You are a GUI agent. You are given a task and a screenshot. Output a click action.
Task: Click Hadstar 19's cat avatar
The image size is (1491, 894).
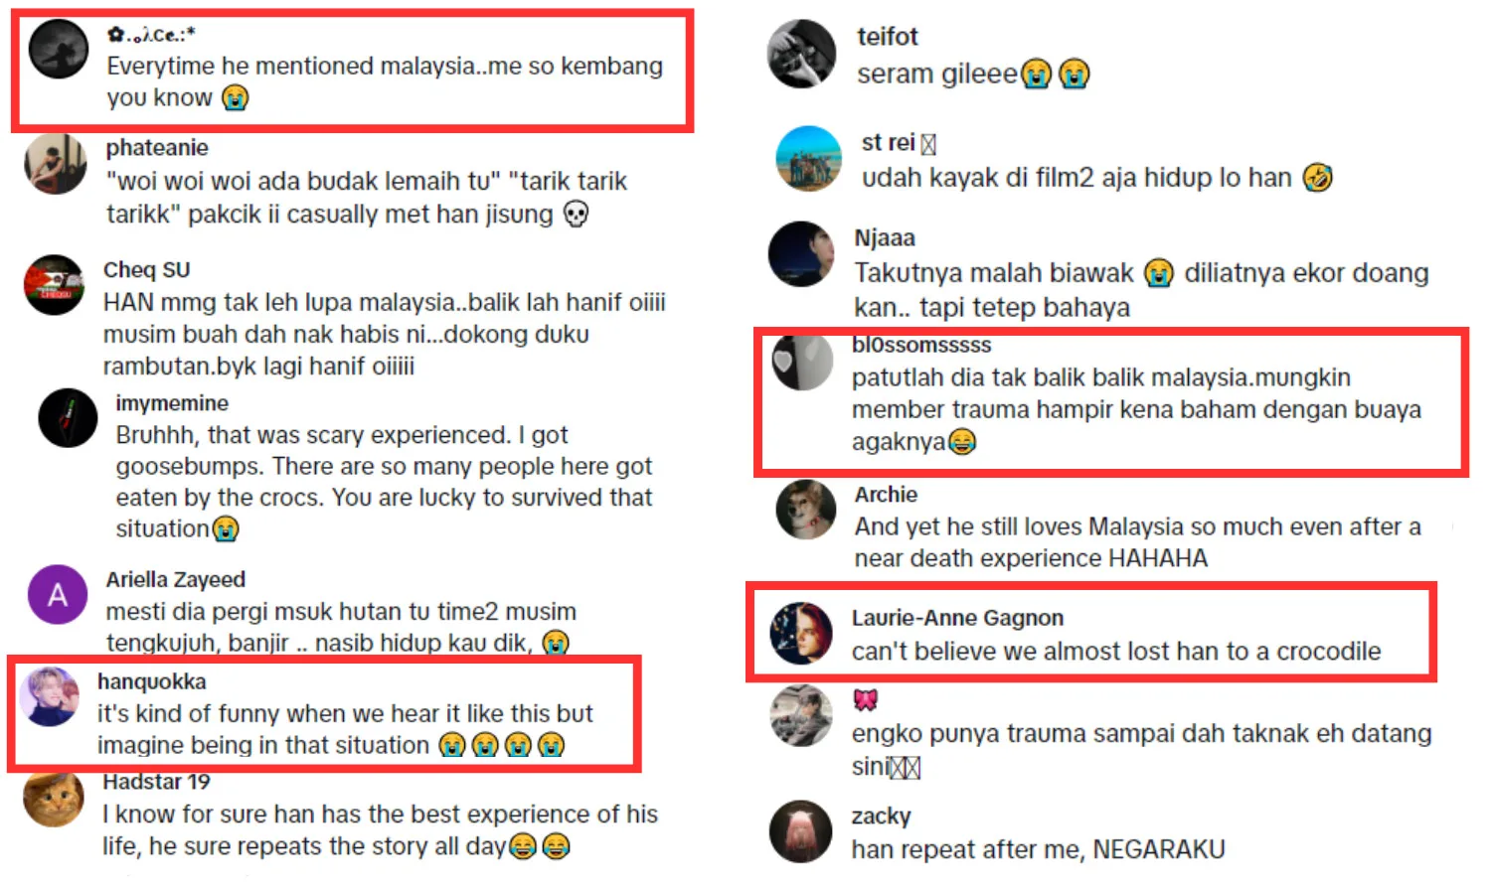pos(54,798)
